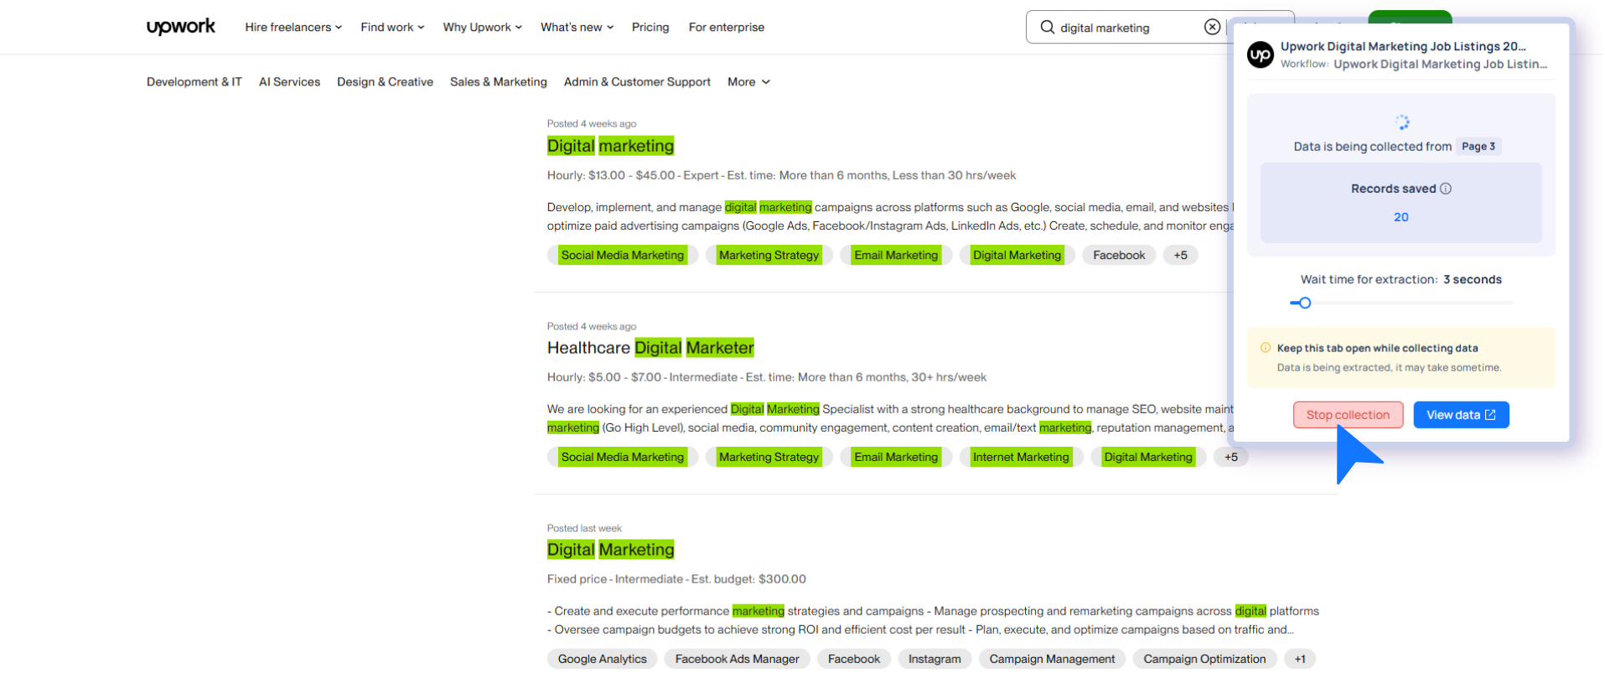The image size is (1605, 694).
Task: Click the magnifying glass search icon
Action: click(x=1047, y=27)
